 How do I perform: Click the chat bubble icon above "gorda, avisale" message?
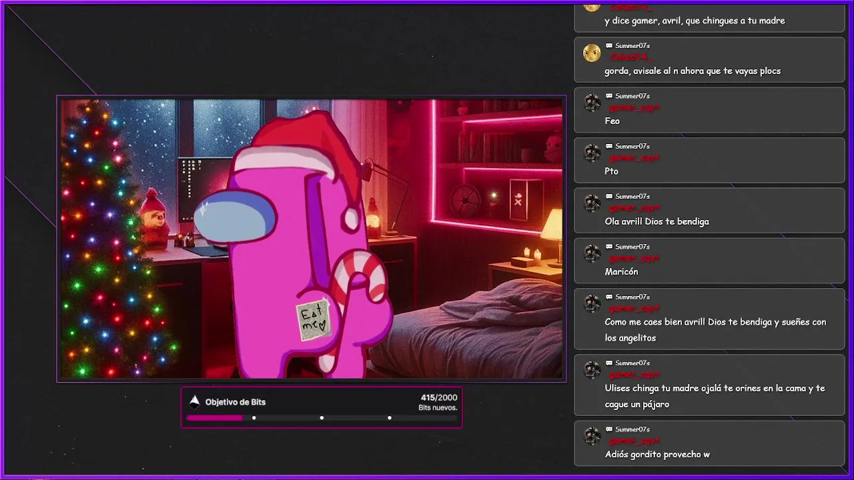[609, 46]
